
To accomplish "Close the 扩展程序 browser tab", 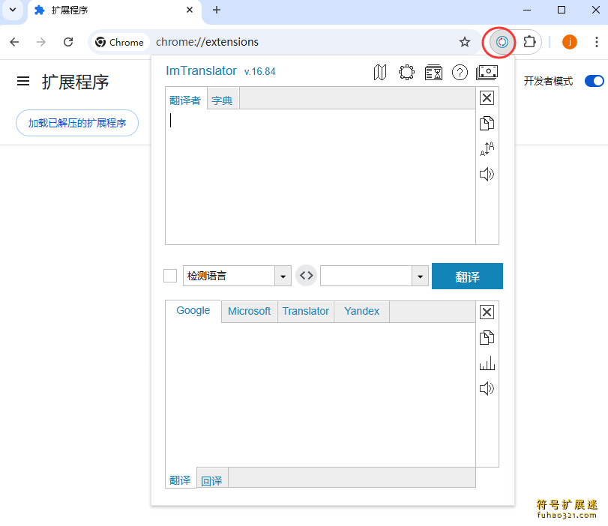I will (190, 10).
